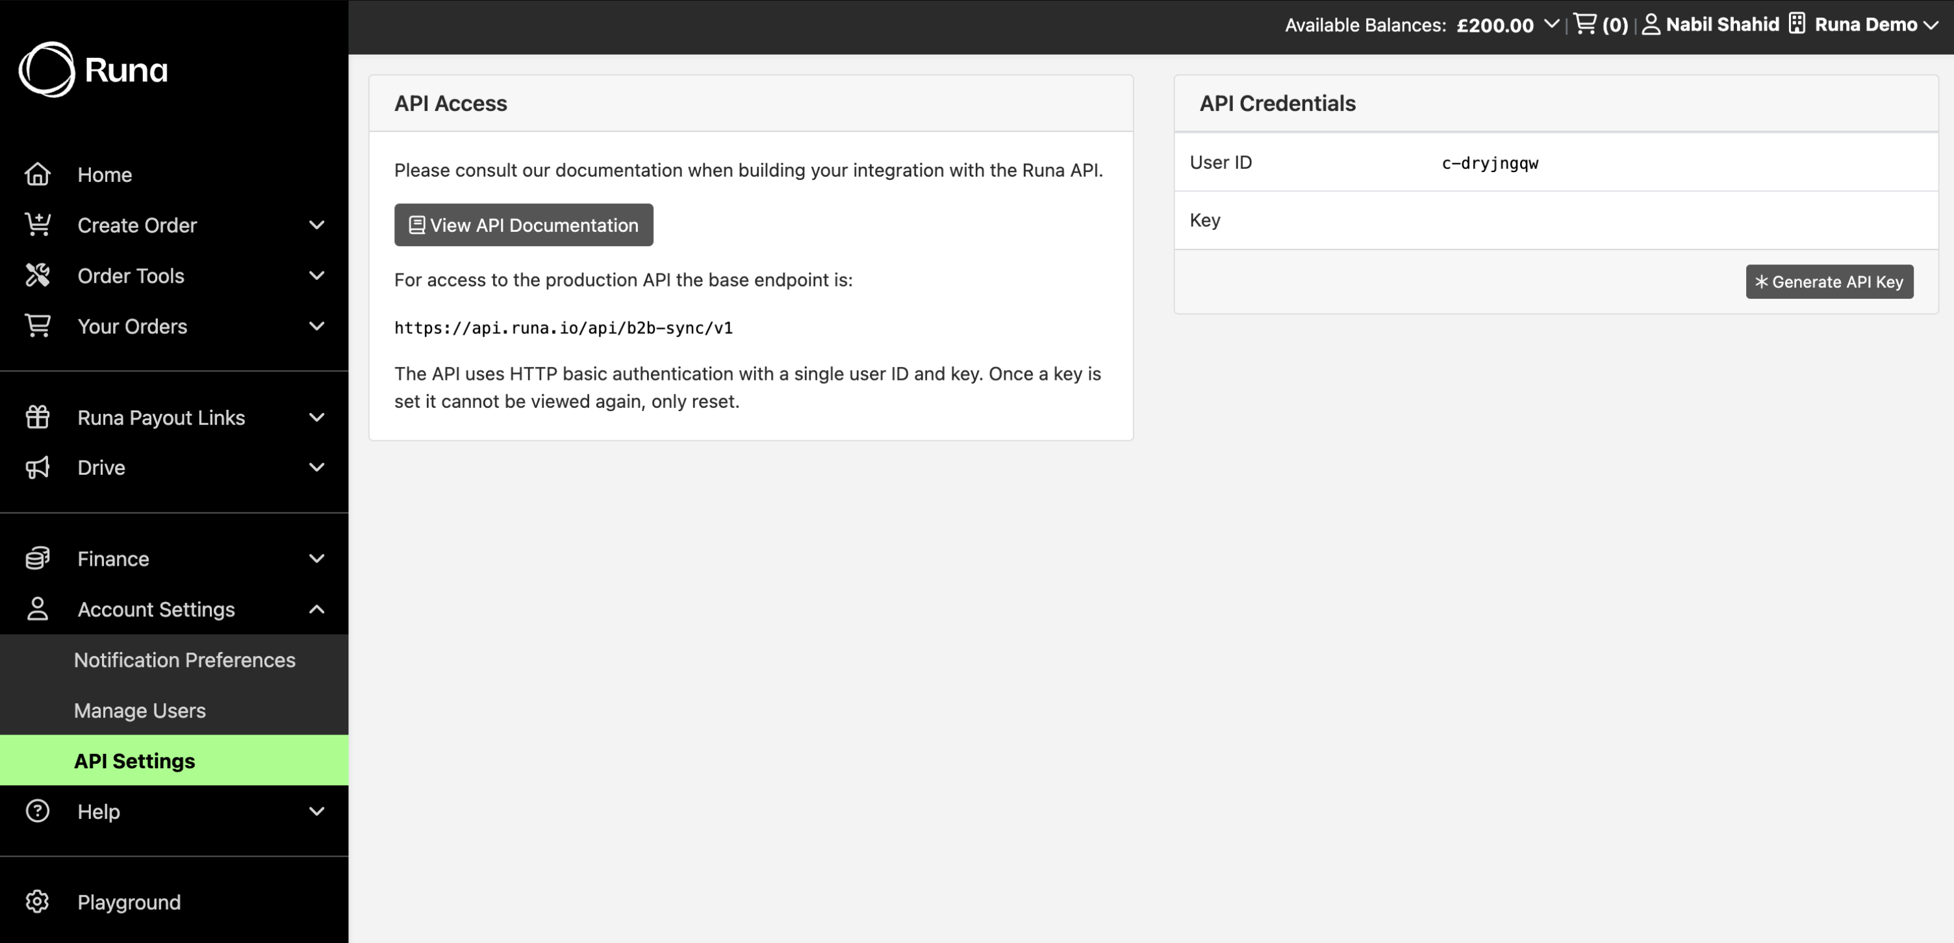Expand the Available Balances dropdown

pos(1551,25)
